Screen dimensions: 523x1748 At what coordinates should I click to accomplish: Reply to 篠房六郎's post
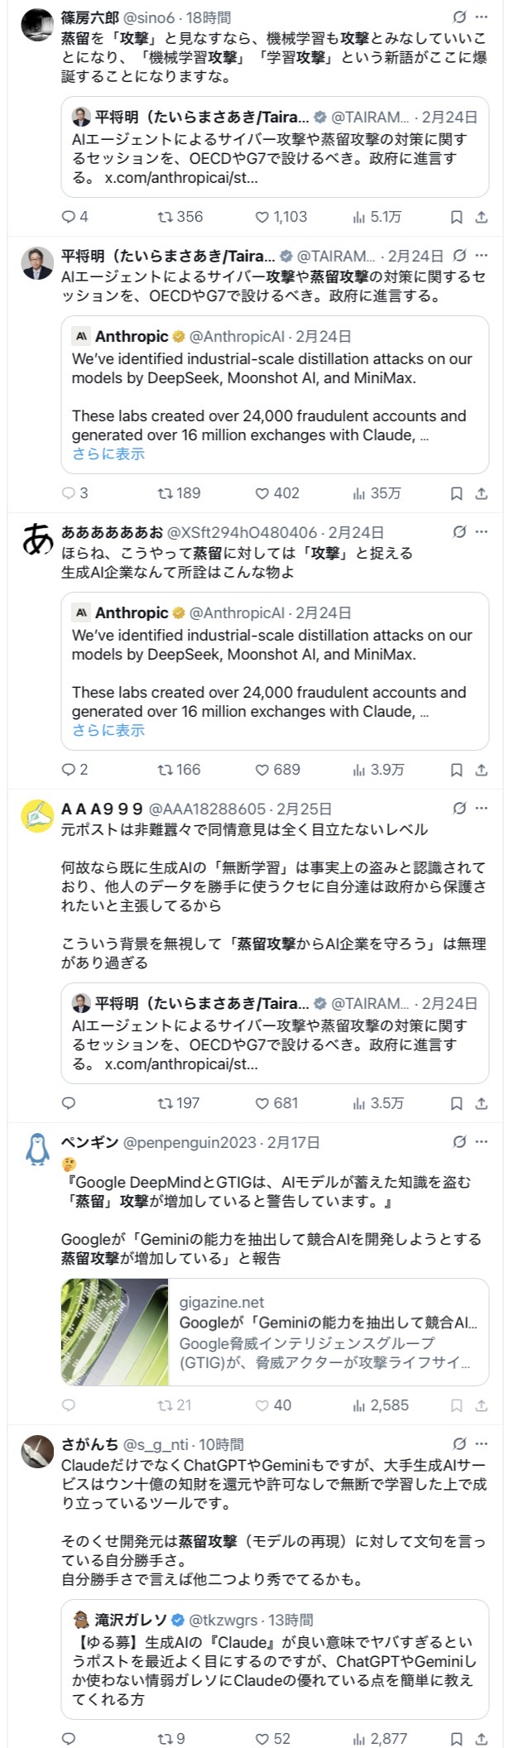point(69,217)
